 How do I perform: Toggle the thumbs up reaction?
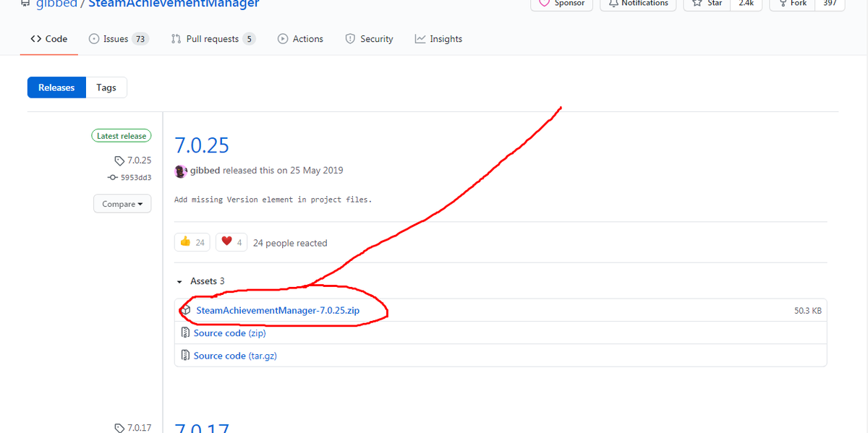192,242
